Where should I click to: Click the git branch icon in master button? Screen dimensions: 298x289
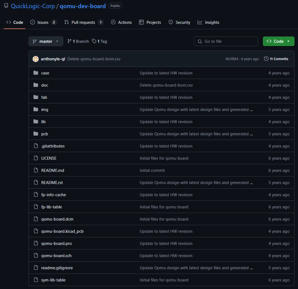pos(34,41)
